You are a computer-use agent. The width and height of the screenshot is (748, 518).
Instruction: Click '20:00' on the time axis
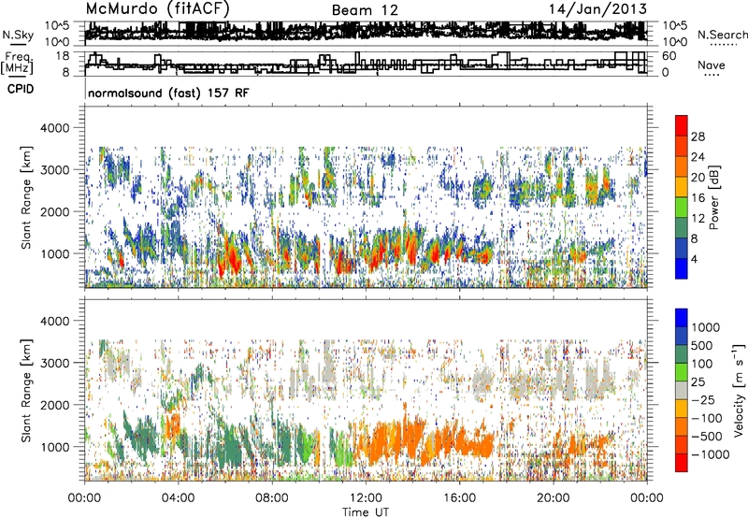554,498
